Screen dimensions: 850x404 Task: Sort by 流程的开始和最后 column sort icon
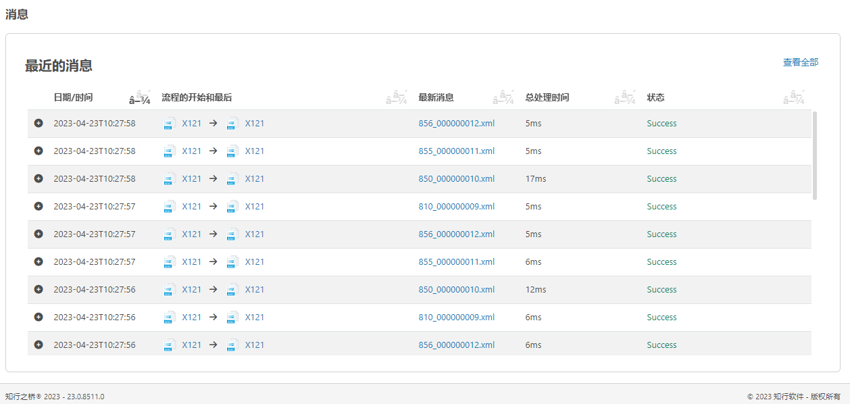(397, 98)
